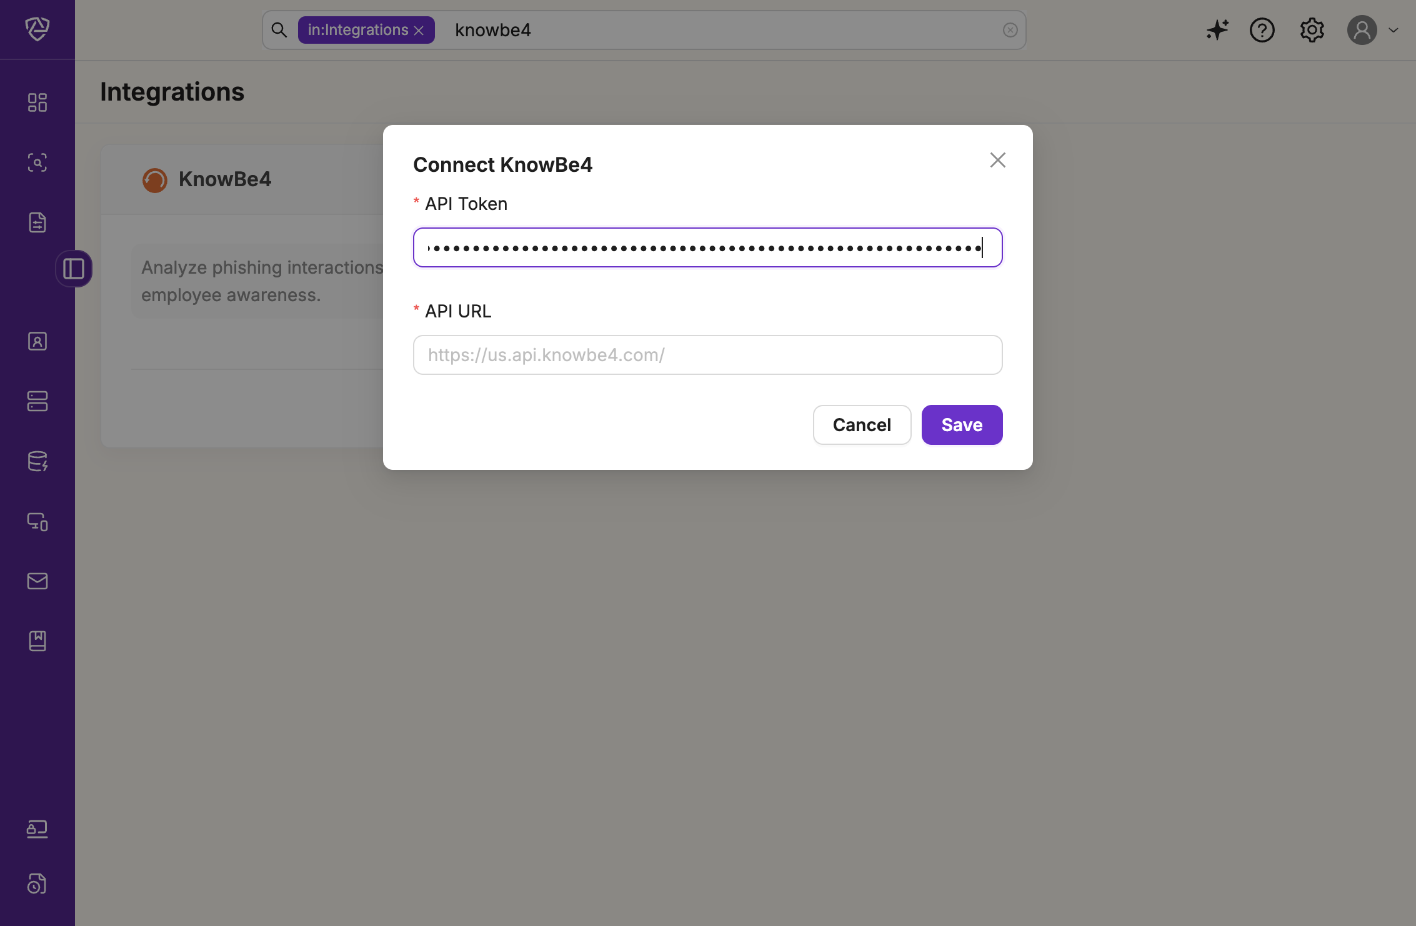Click the shield logo at top left
Image resolution: width=1416 pixels, height=926 pixels.
pos(37,29)
